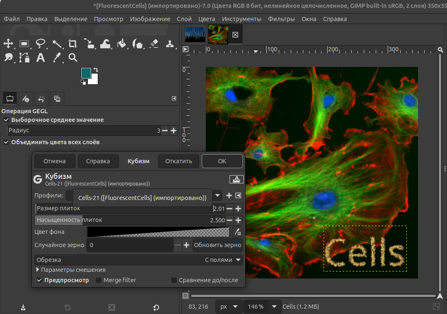This screenshot has width=447, height=314.
Task: Open the zoom percentage dropdown
Action: click(x=274, y=307)
